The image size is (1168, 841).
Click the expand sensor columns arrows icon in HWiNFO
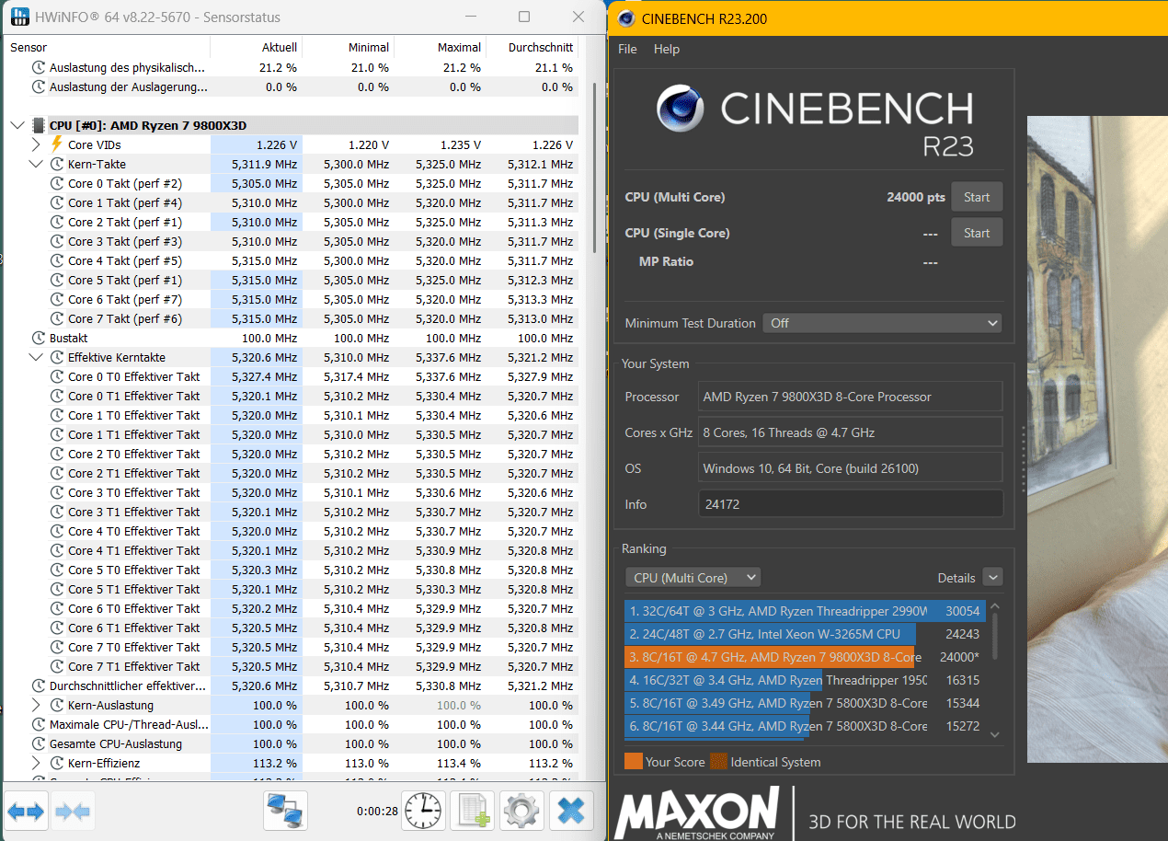26,812
